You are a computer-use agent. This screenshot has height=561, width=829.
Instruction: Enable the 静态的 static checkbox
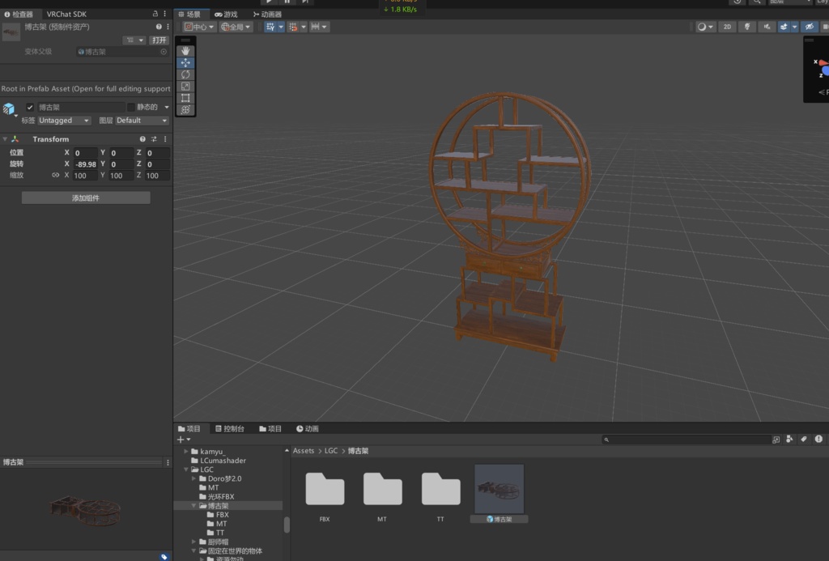click(x=131, y=107)
